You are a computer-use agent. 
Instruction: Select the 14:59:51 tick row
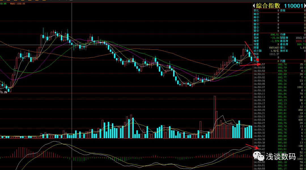point(279,165)
